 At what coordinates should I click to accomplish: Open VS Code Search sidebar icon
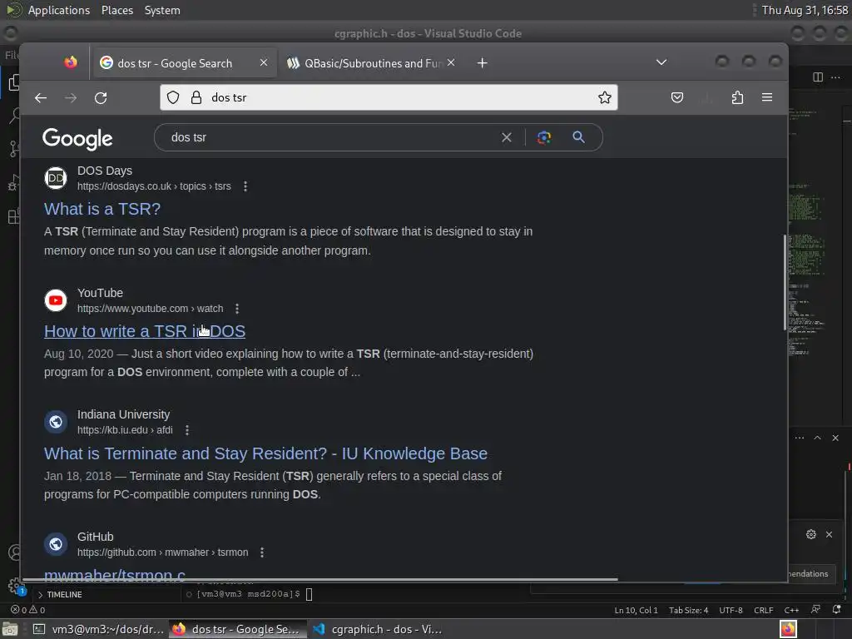(x=14, y=115)
